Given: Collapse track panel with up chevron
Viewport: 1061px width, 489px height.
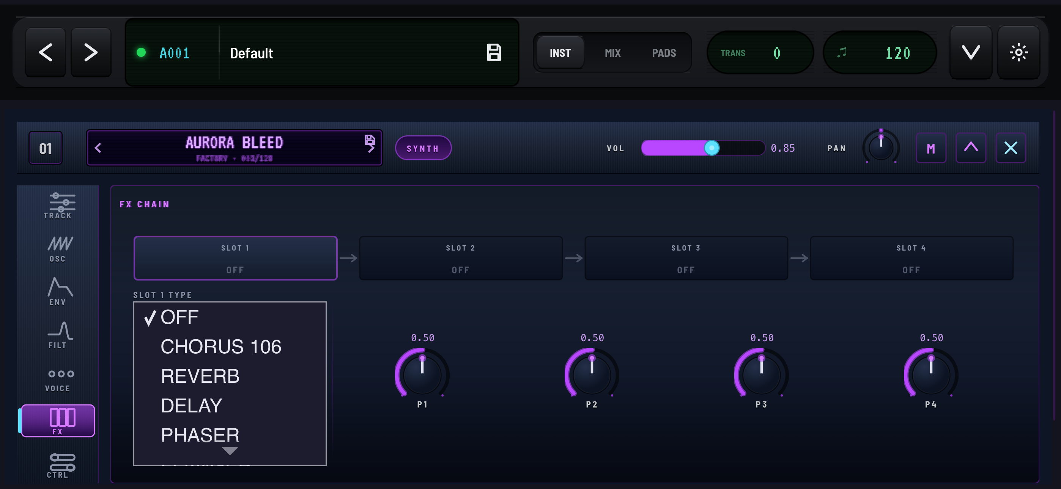Looking at the screenshot, I should pos(971,148).
